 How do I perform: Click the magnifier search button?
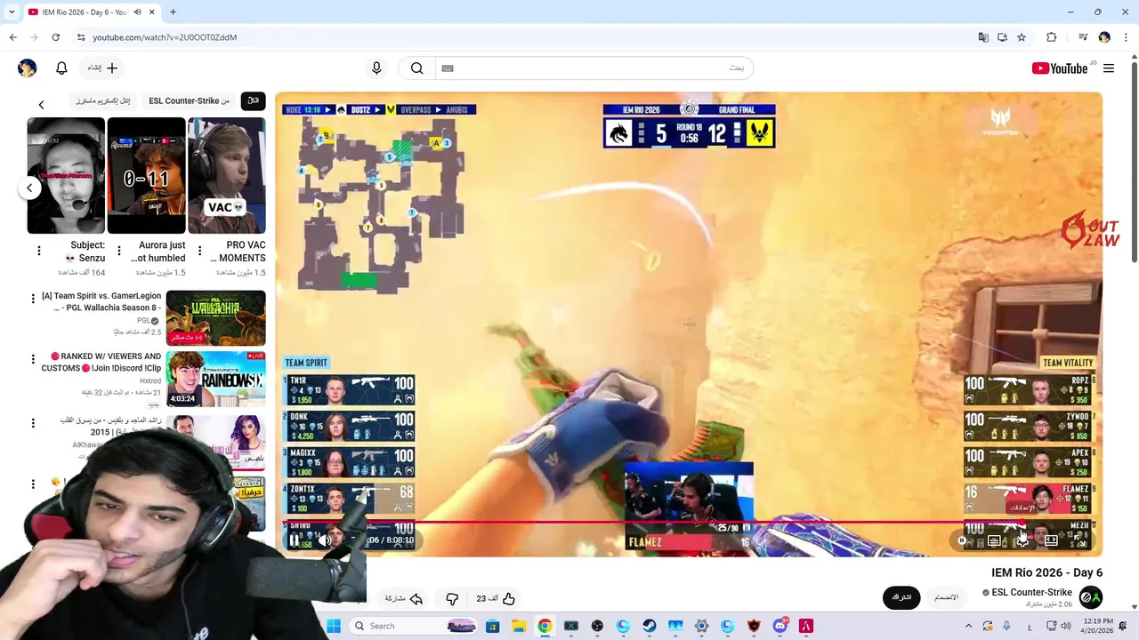coord(416,68)
